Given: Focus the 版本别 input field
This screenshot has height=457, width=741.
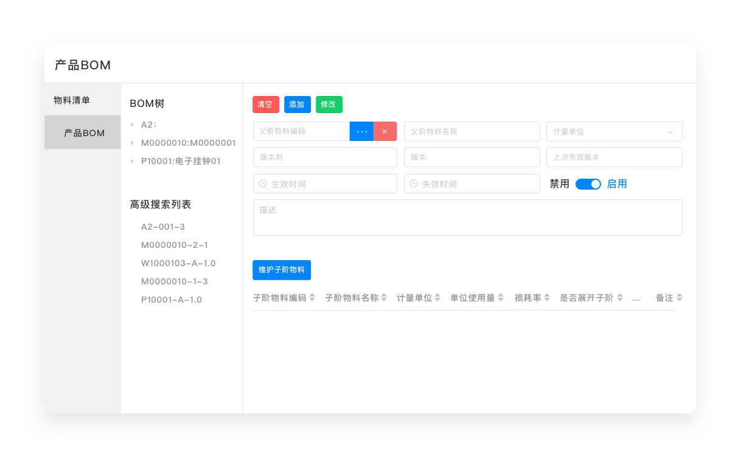Looking at the screenshot, I should (x=325, y=157).
